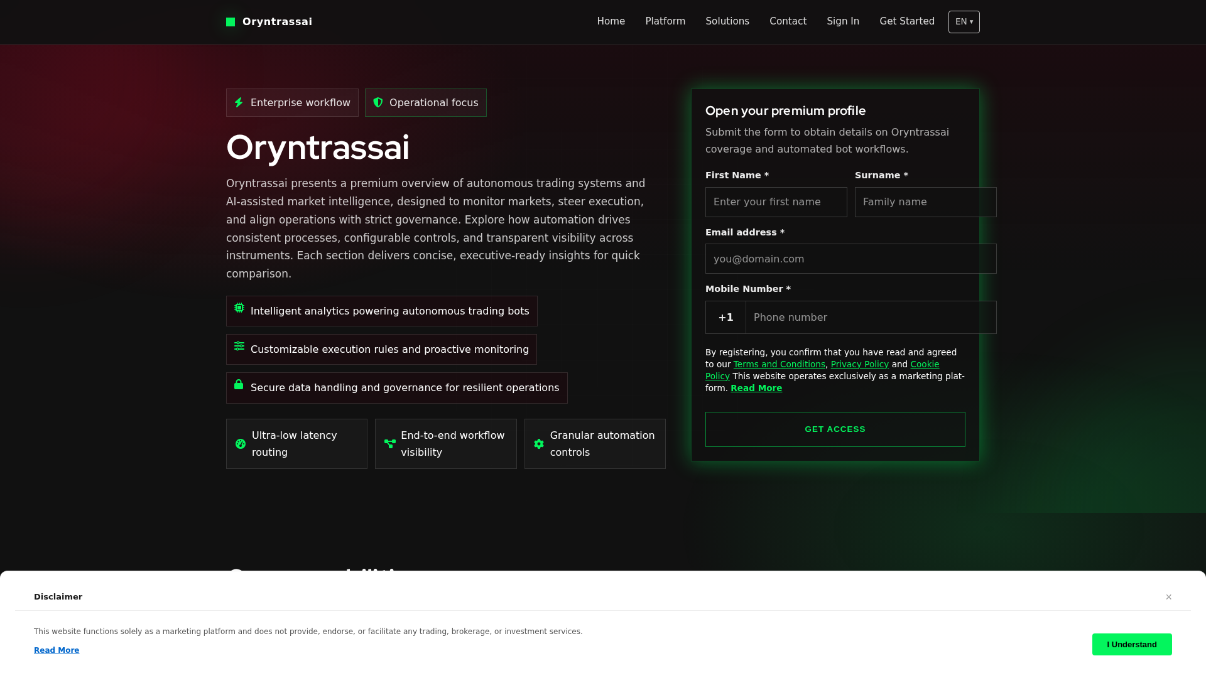Click the large Oryntrassai hero heading
This screenshot has width=1206, height=678.
point(318,148)
